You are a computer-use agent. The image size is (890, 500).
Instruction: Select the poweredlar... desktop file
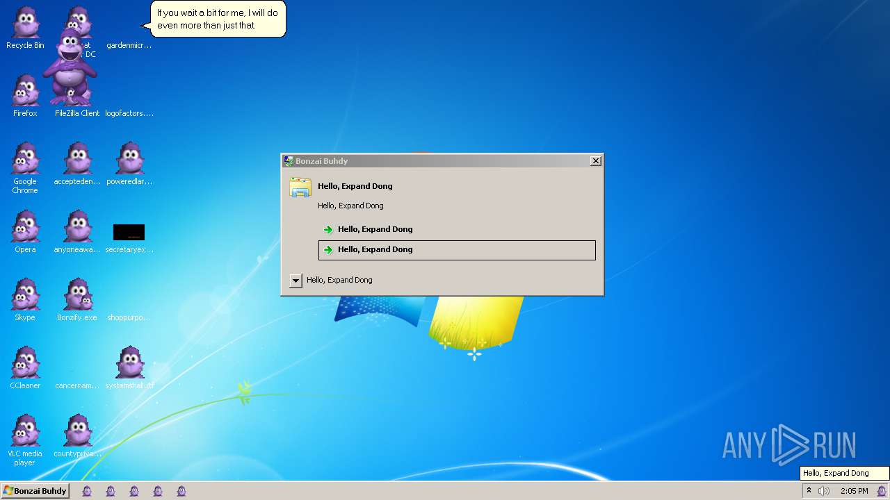pyautogui.click(x=129, y=163)
